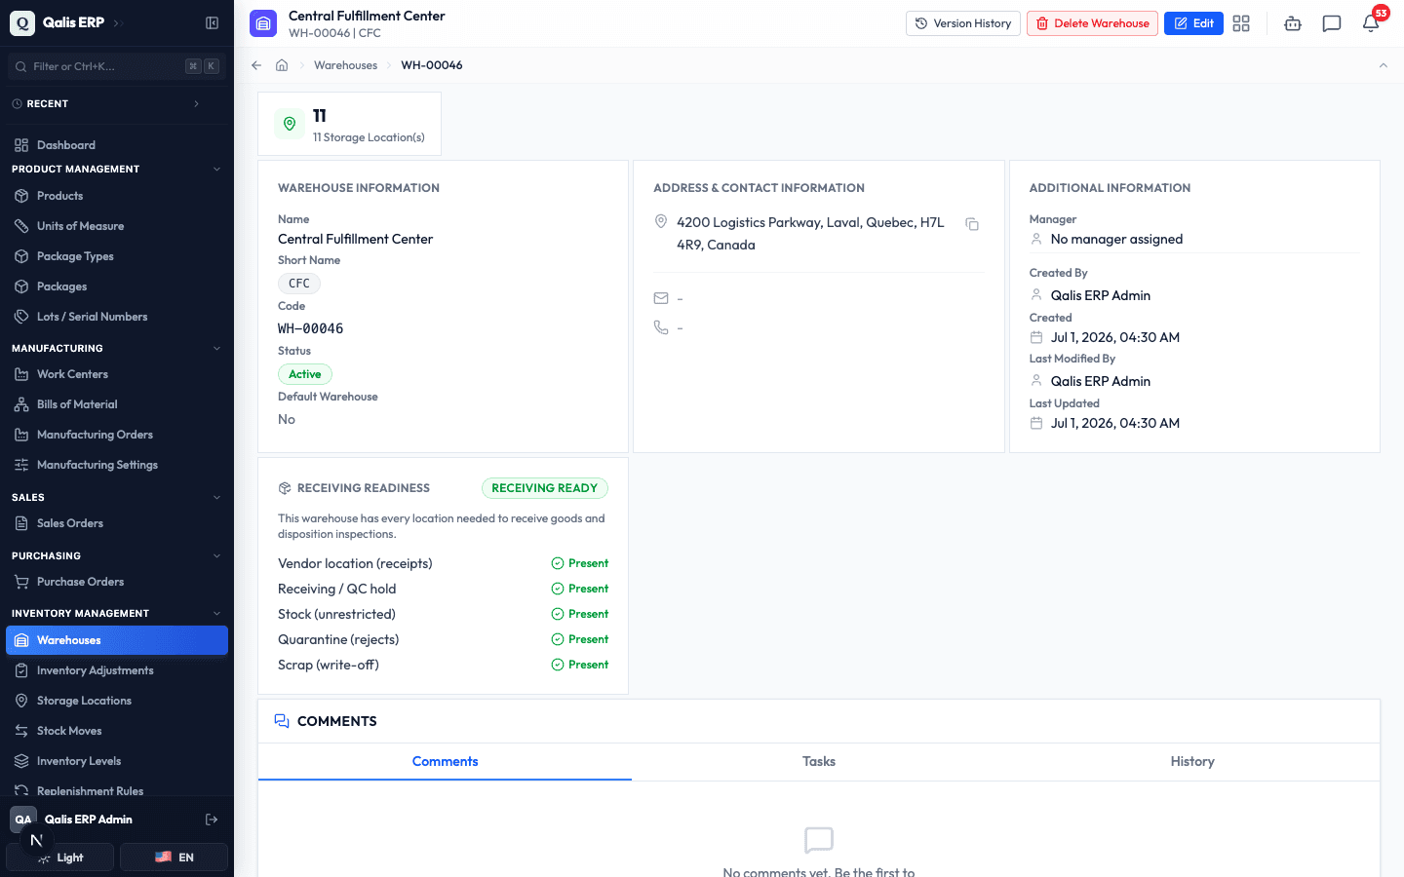The image size is (1404, 877).
Task: Click the Warehouses breadcrumb link
Action: (345, 65)
